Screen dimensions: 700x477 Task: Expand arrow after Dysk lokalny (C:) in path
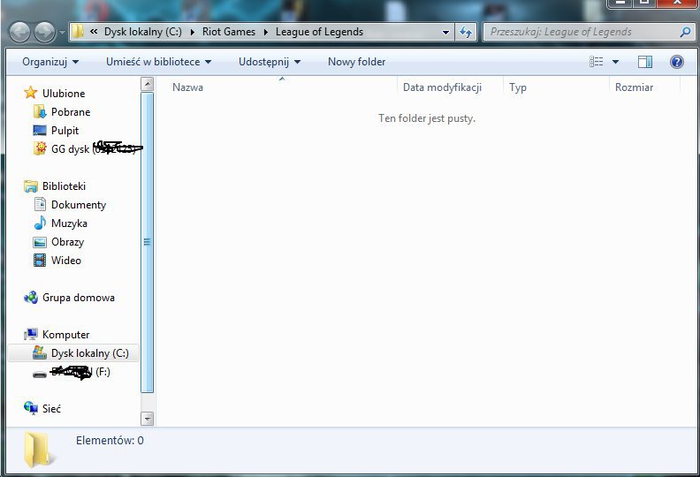[x=193, y=32]
